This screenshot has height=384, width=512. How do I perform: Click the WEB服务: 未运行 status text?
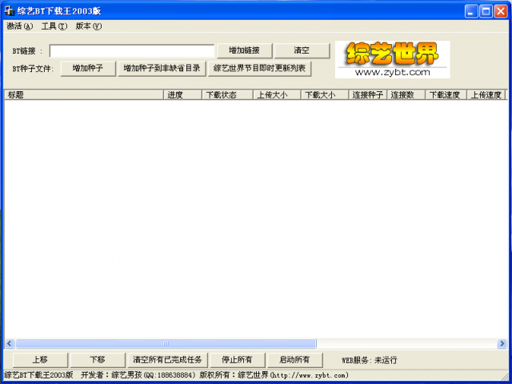(370, 361)
